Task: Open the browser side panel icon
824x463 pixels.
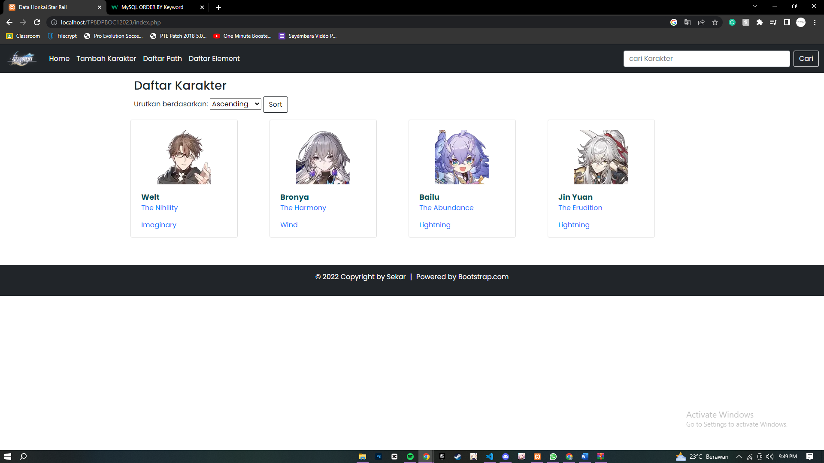Action: coord(787,22)
